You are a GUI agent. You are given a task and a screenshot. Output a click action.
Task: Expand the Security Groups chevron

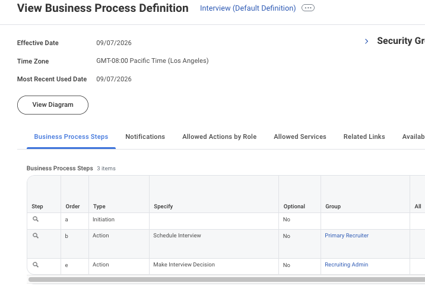tap(366, 41)
